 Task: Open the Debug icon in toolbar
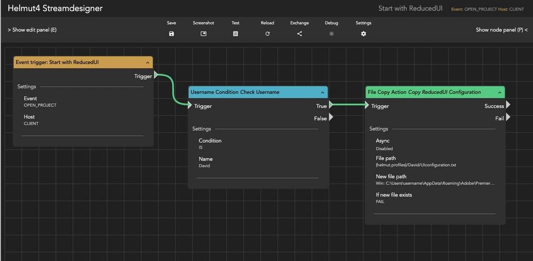tap(332, 34)
